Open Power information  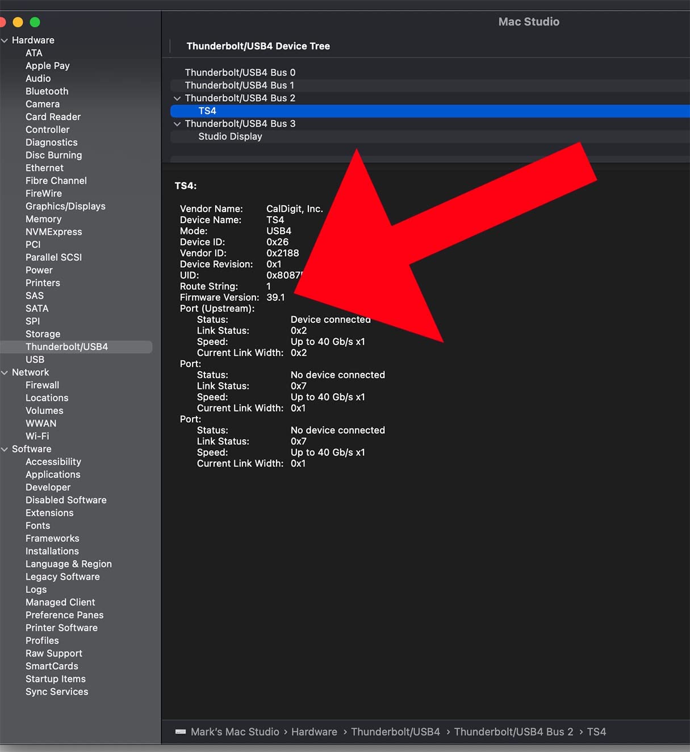tap(39, 270)
